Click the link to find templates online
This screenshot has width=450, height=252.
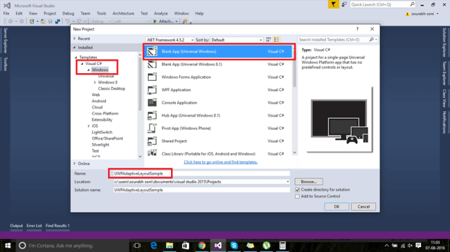coord(220,162)
